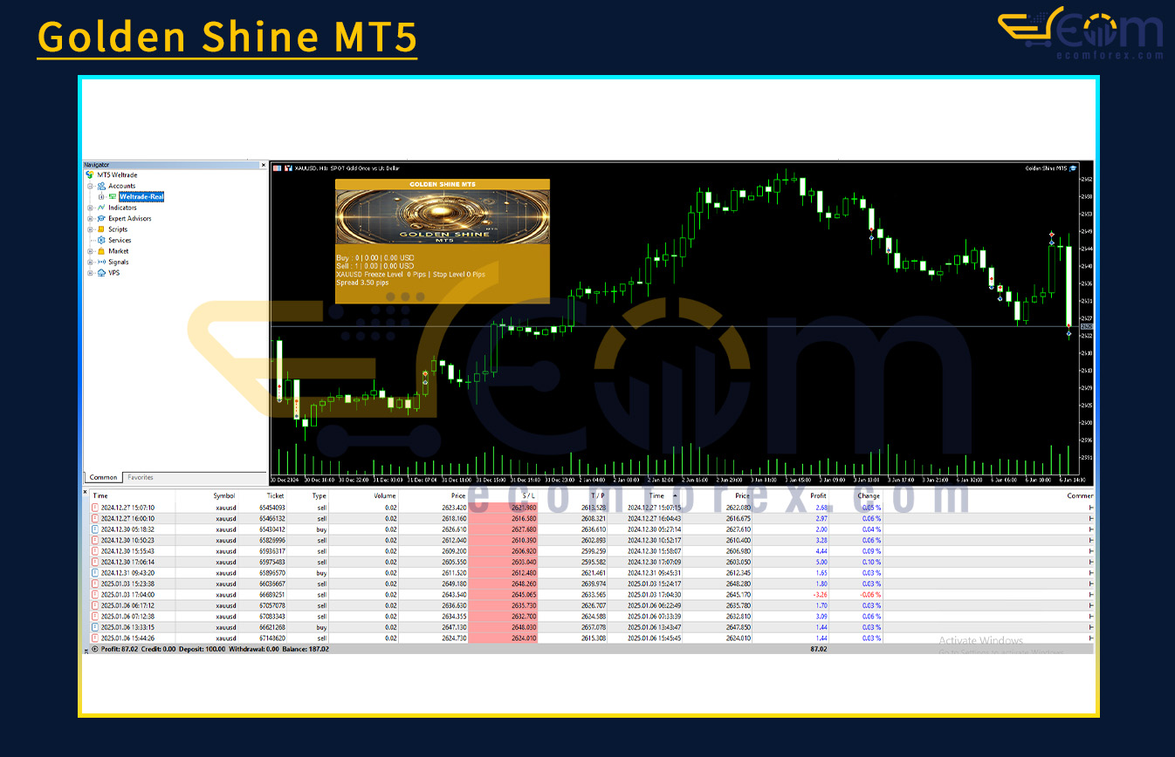
Task: Expand the VPS tree node
Action: (90, 273)
